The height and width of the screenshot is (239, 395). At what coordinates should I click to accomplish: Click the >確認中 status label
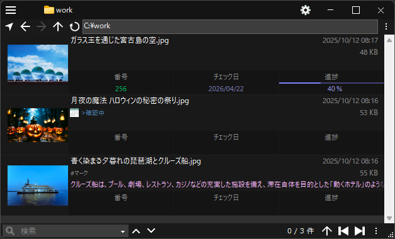(x=93, y=113)
